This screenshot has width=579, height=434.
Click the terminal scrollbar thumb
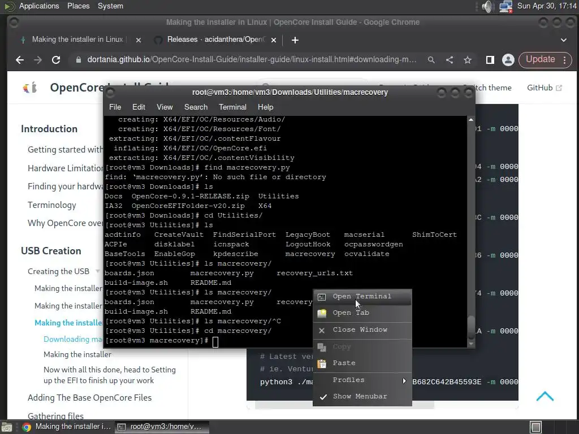pyautogui.click(x=471, y=328)
